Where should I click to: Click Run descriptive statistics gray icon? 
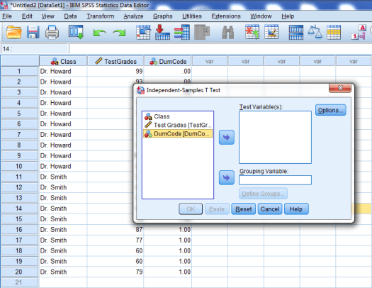click(202, 32)
